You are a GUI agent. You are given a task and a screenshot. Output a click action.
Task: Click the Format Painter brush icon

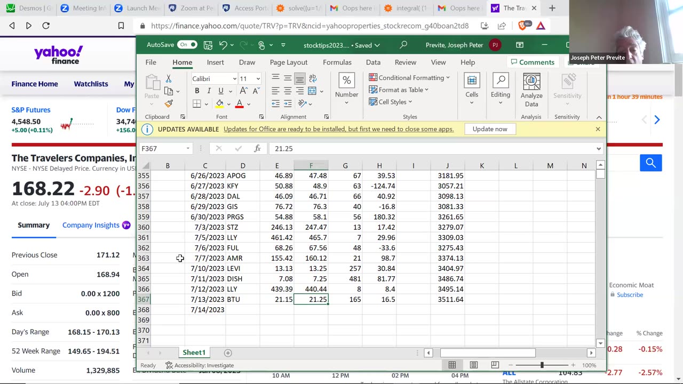coord(169,103)
